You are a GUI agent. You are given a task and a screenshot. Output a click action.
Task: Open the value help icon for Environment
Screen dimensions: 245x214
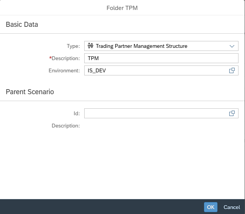(x=232, y=70)
